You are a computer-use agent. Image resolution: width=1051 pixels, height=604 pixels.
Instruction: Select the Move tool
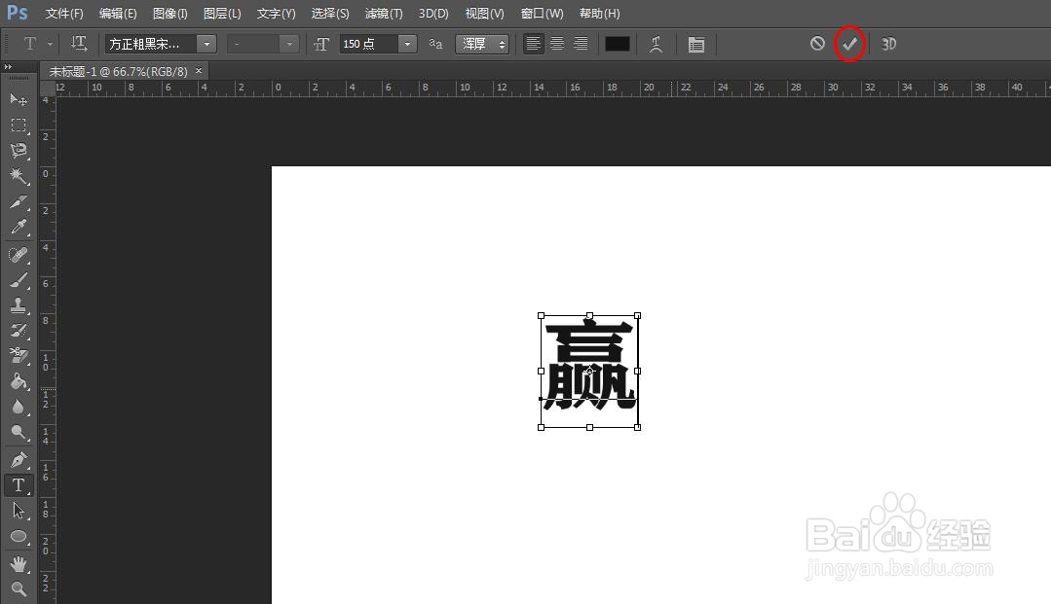pyautogui.click(x=19, y=100)
